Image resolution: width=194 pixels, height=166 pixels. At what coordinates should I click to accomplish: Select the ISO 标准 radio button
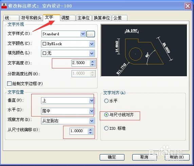click(106, 128)
